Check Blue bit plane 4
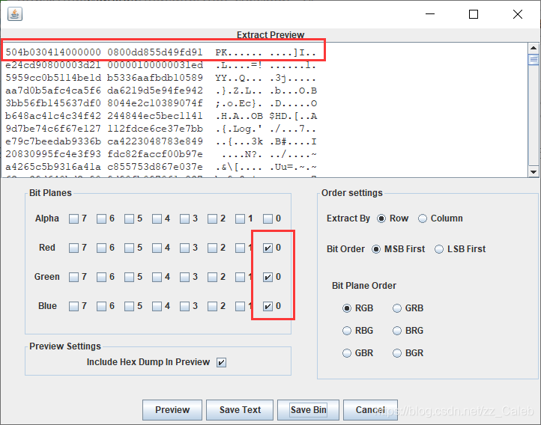Image resolution: width=541 pixels, height=425 pixels. click(x=157, y=306)
